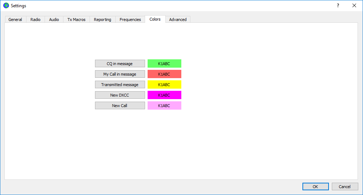
Task: Switch to the Frequencies tab
Action: click(x=130, y=20)
